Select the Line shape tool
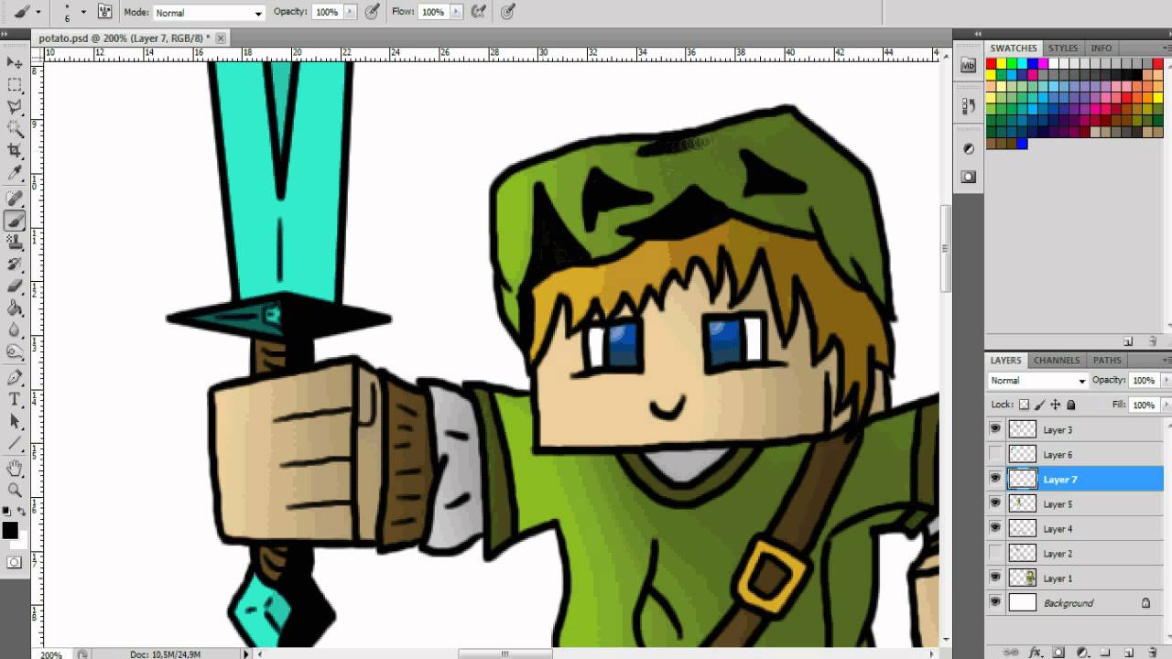The width and height of the screenshot is (1172, 659). point(15,444)
